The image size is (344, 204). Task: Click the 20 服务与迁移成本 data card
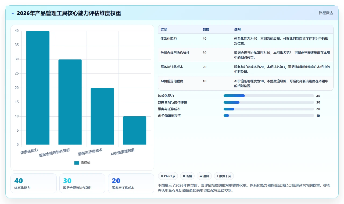131,183
